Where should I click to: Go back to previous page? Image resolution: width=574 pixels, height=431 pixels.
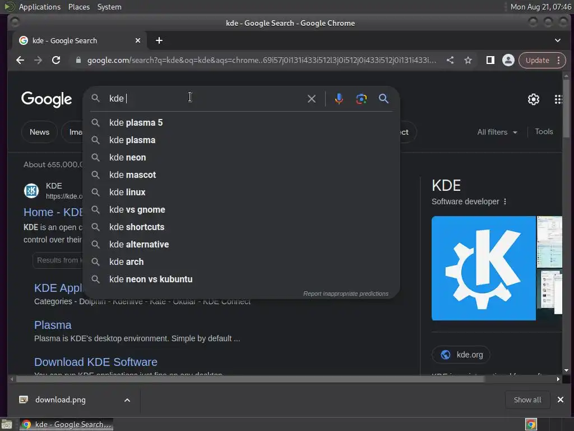pyautogui.click(x=20, y=60)
